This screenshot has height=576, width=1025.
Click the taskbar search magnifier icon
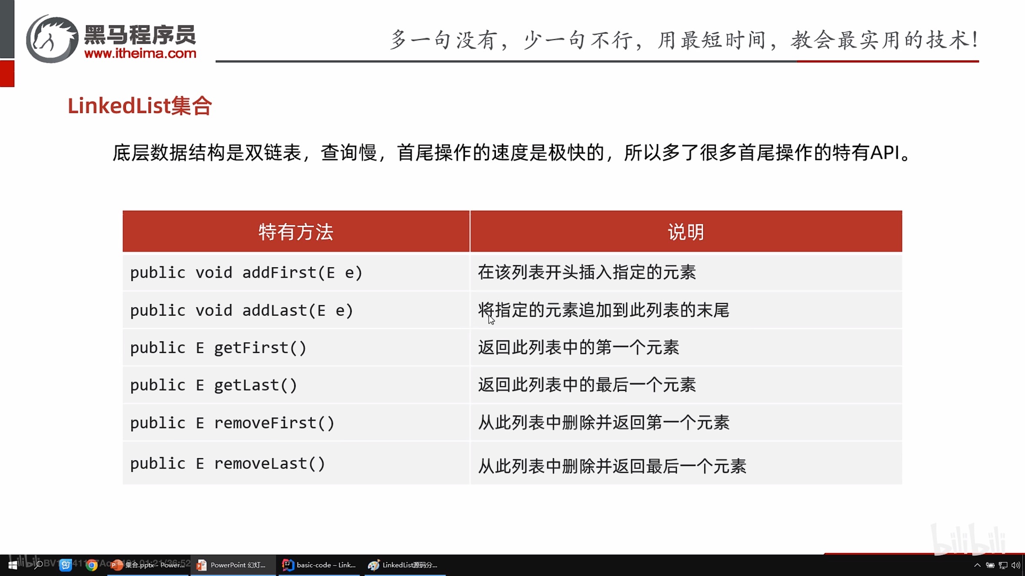[x=39, y=565]
